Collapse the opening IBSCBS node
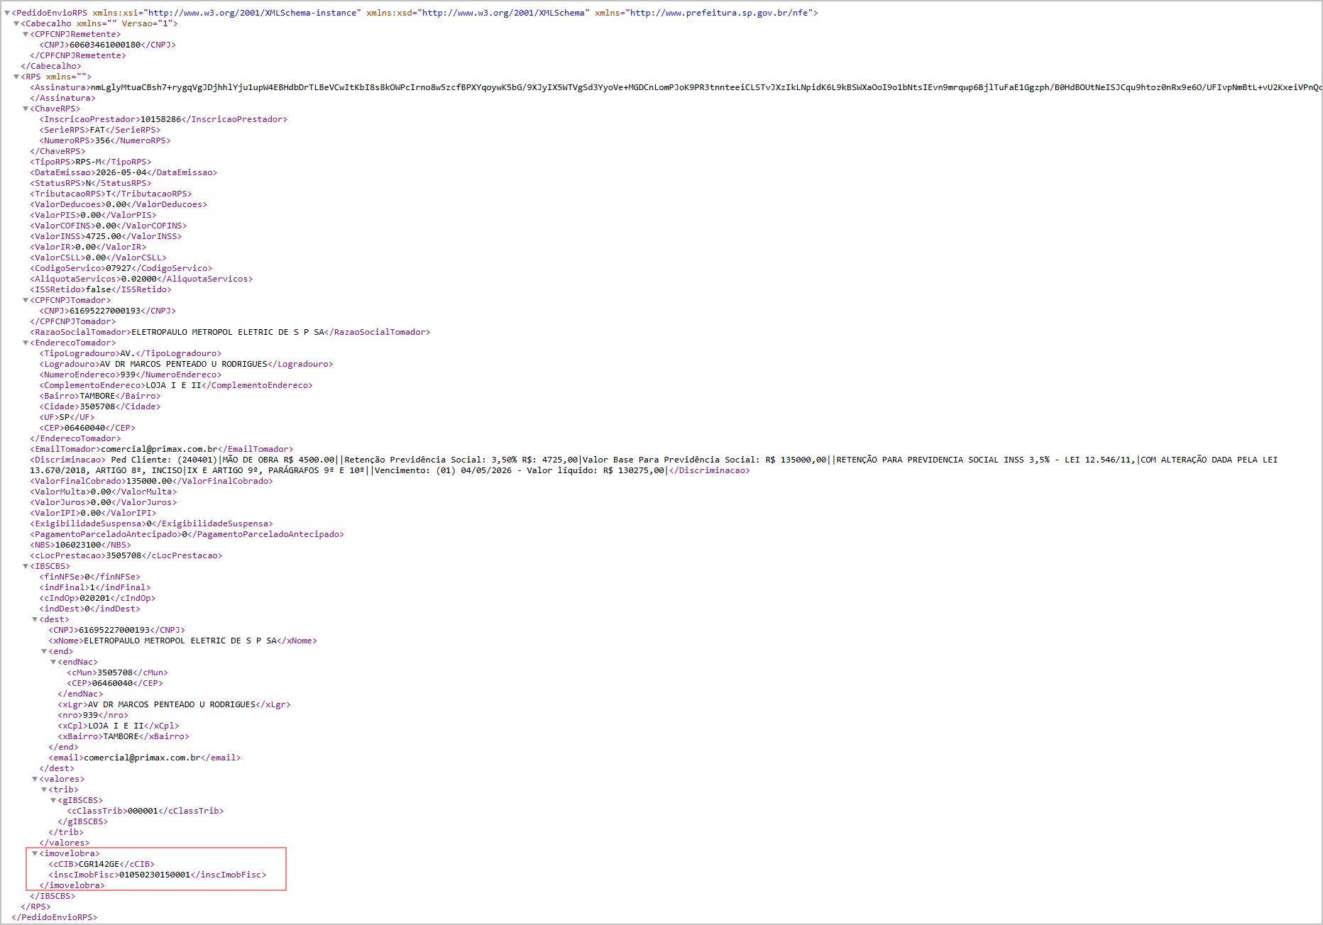Screen dimensions: 1323x925 (x=26, y=567)
